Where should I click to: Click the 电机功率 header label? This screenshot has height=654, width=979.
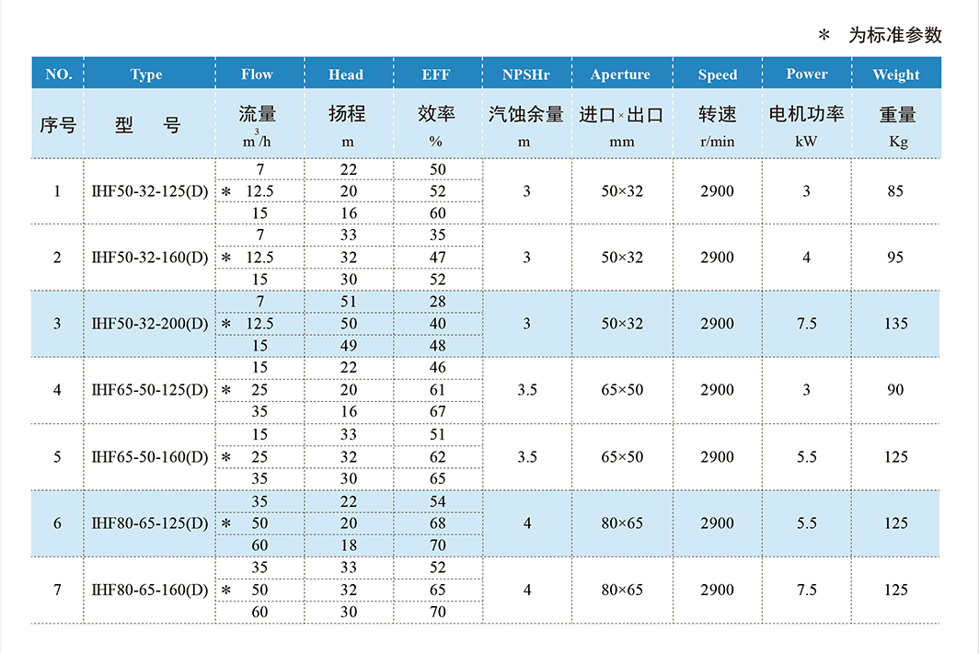pos(806,115)
